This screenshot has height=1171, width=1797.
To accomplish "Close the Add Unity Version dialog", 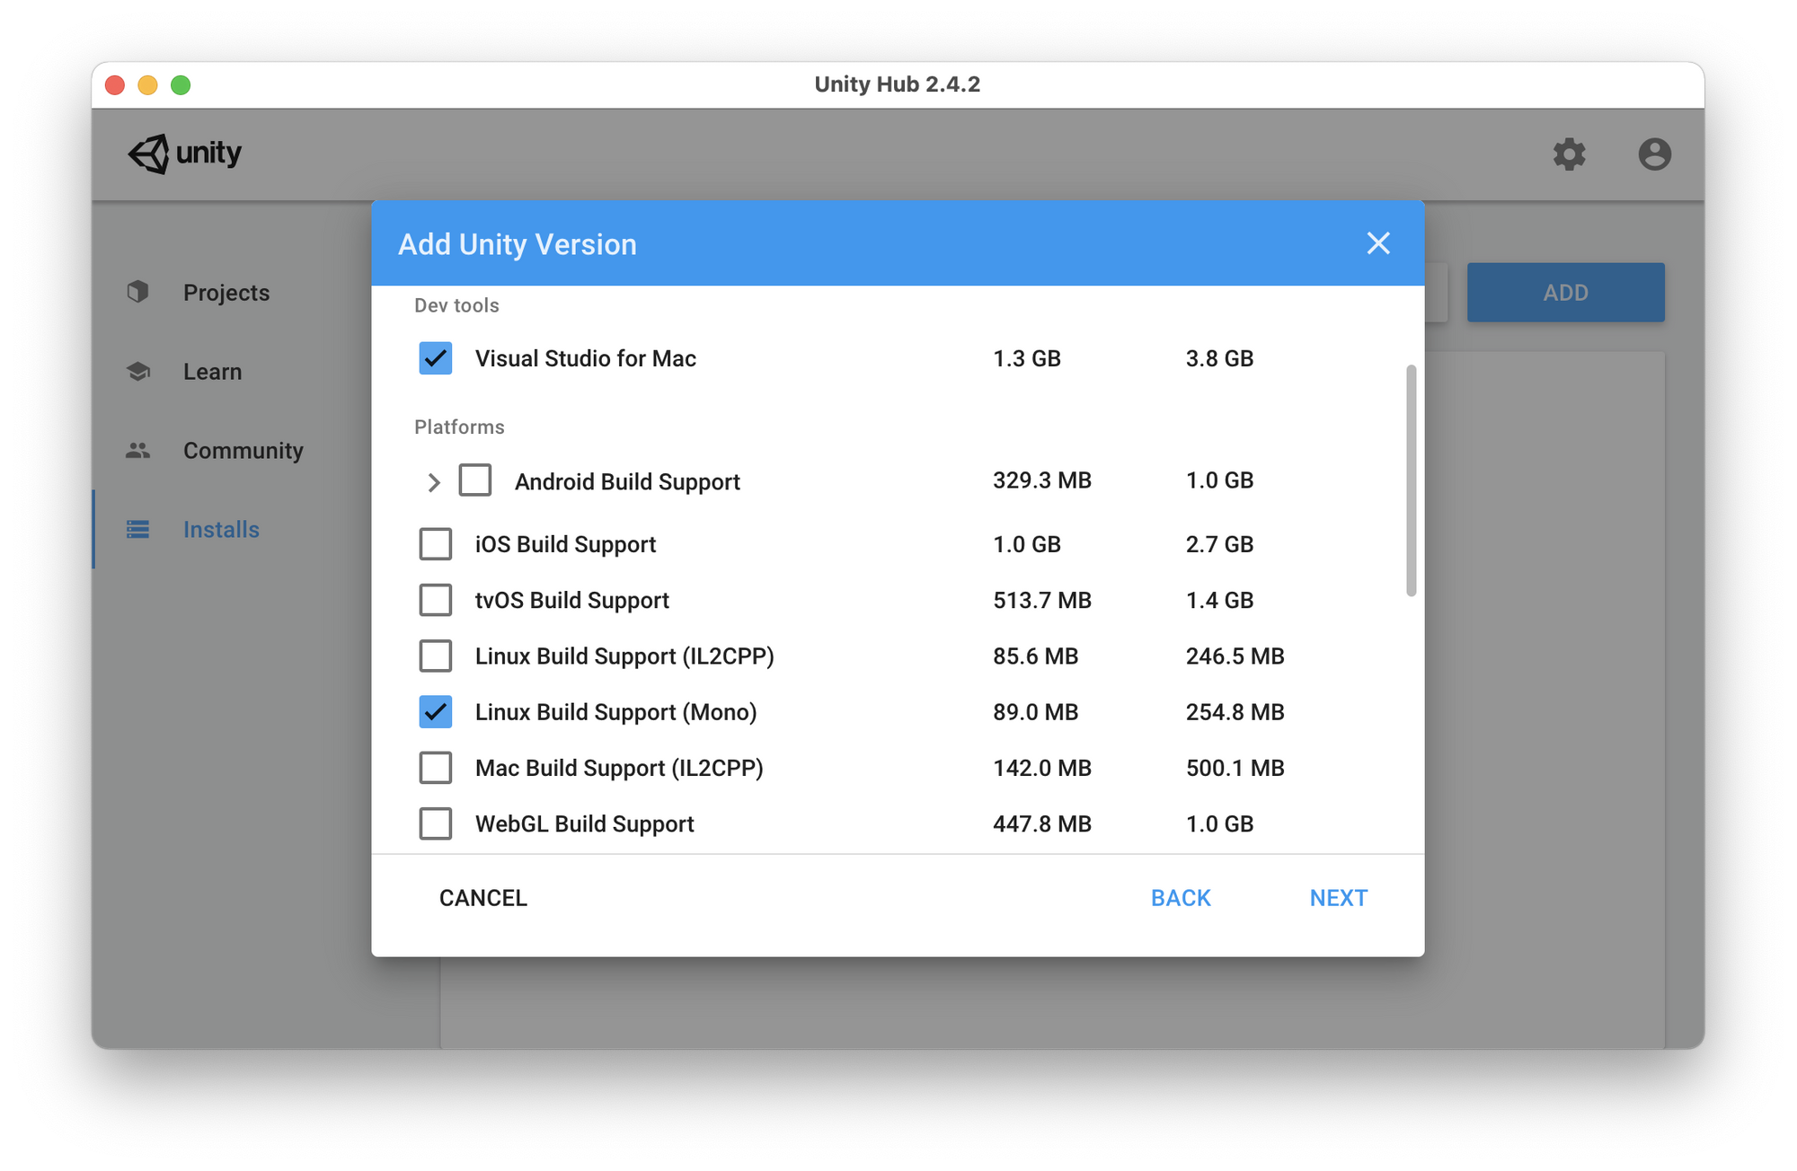I will pos(1377,243).
